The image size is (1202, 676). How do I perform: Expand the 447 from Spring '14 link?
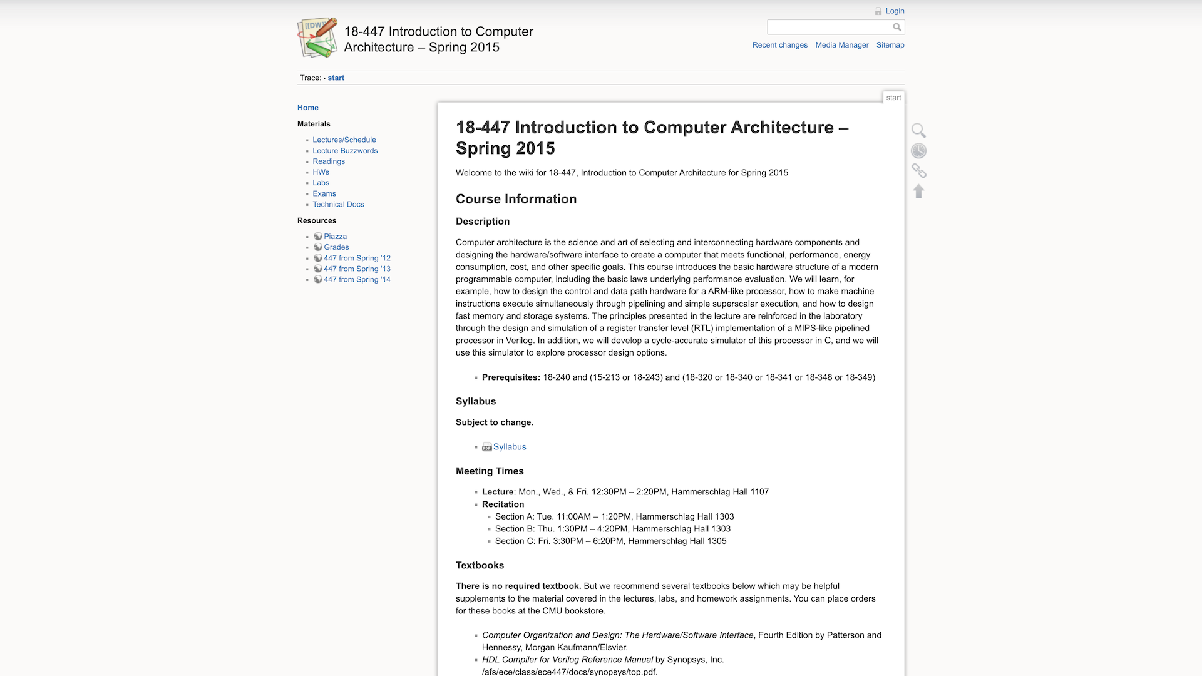click(x=357, y=279)
